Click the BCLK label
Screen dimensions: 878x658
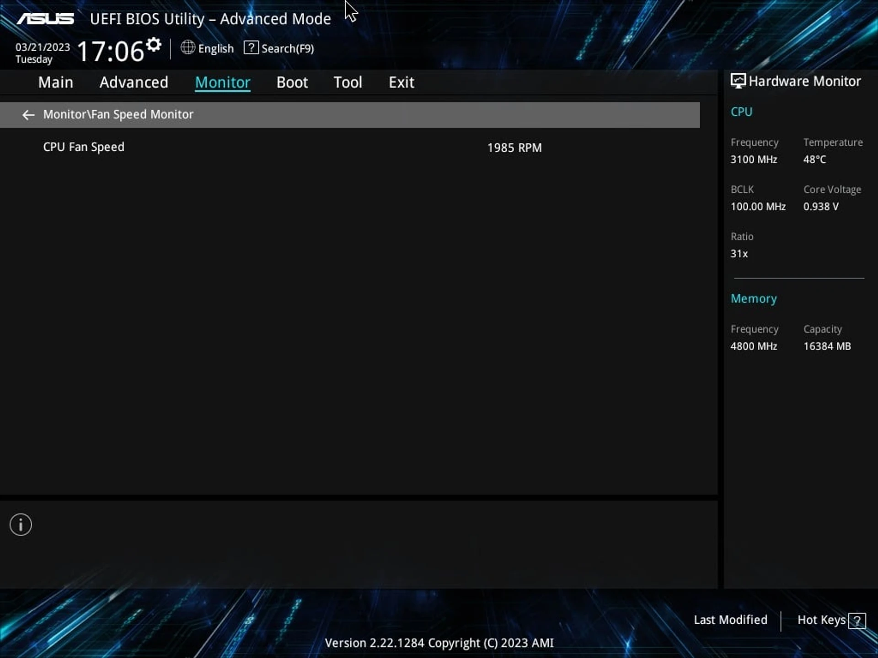[x=742, y=190]
